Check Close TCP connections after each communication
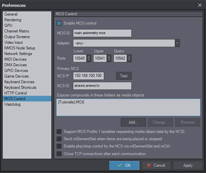The height and width of the screenshot is (173, 206). pos(59,154)
